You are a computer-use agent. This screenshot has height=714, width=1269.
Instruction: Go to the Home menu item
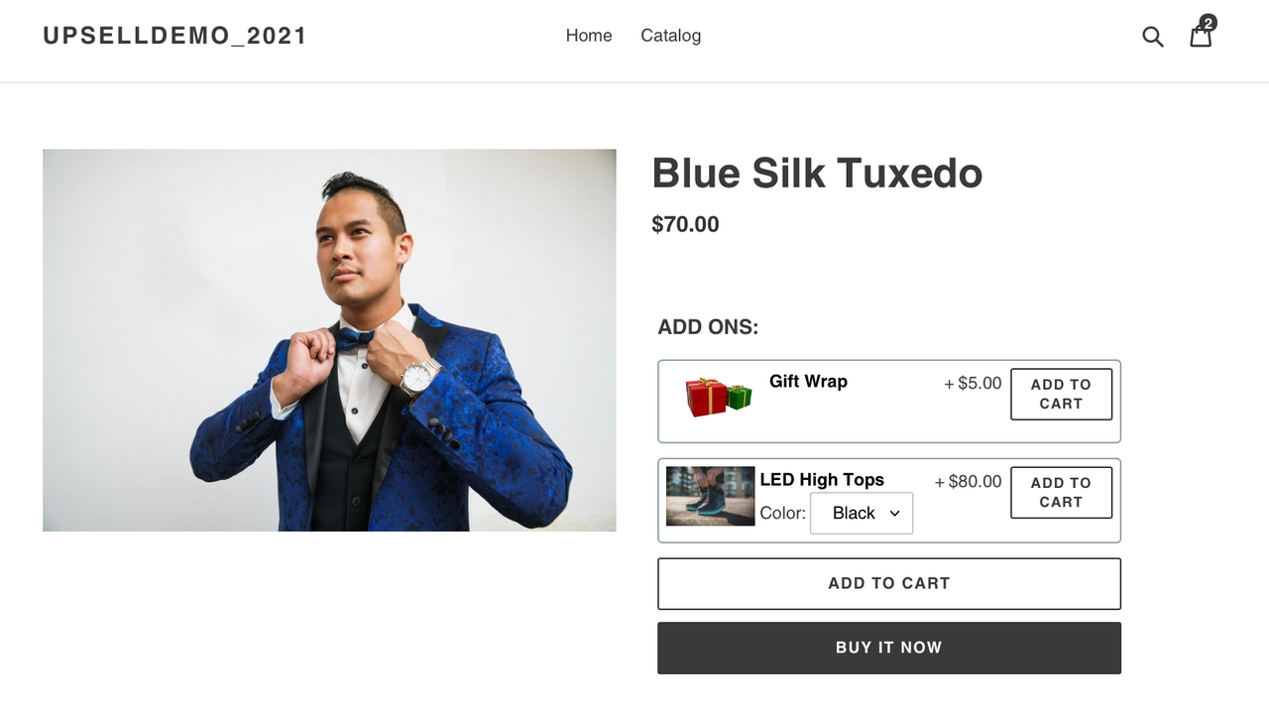pos(589,36)
